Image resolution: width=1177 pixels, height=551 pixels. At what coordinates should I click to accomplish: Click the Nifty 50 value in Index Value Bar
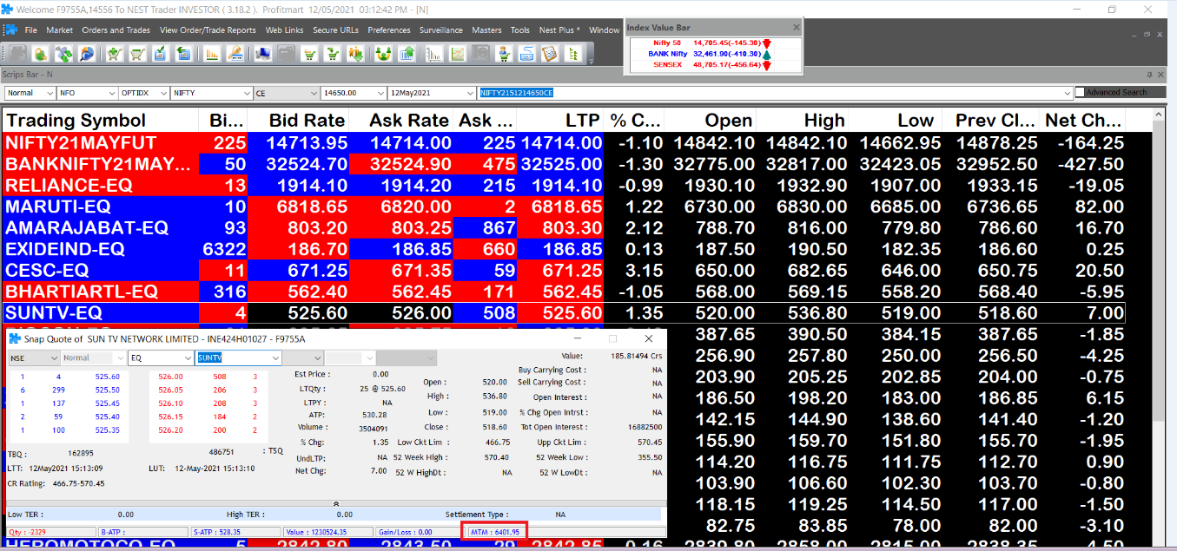(x=728, y=43)
